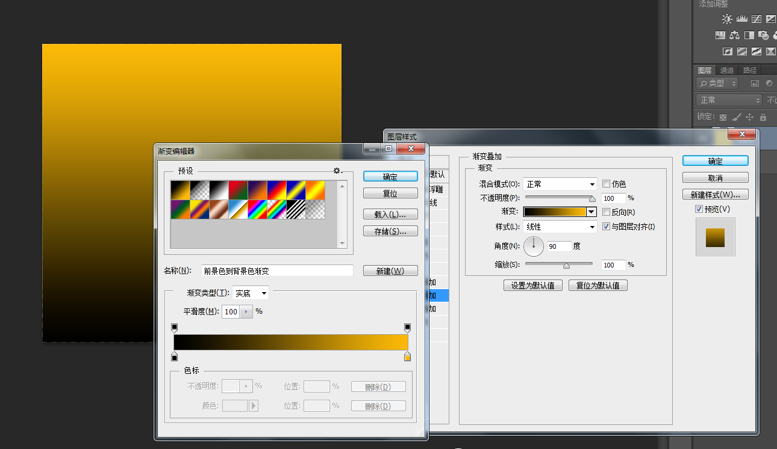The width and height of the screenshot is (777, 449).
Task: Open the gradient presets gear menu
Action: tap(337, 171)
